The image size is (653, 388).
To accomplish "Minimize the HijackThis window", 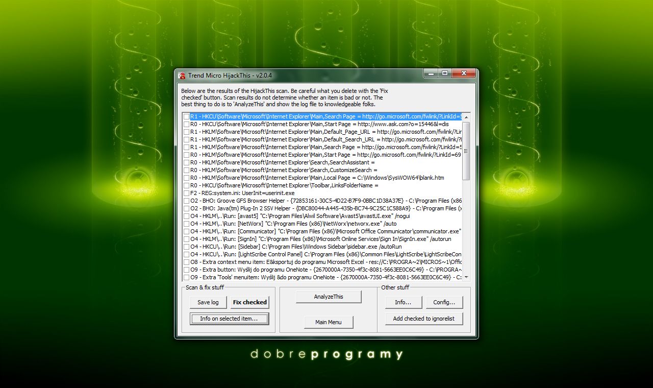I will tap(430, 74).
